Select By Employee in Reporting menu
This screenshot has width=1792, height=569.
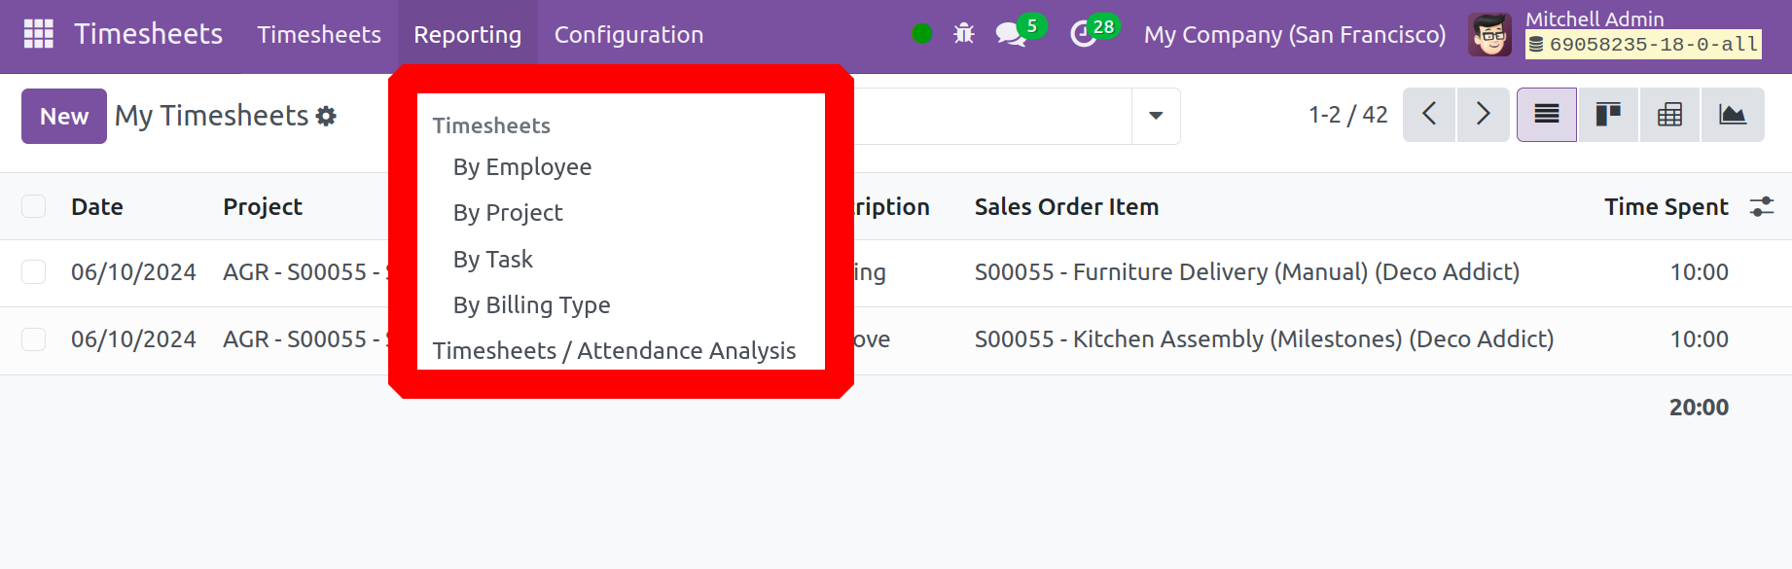[522, 167]
